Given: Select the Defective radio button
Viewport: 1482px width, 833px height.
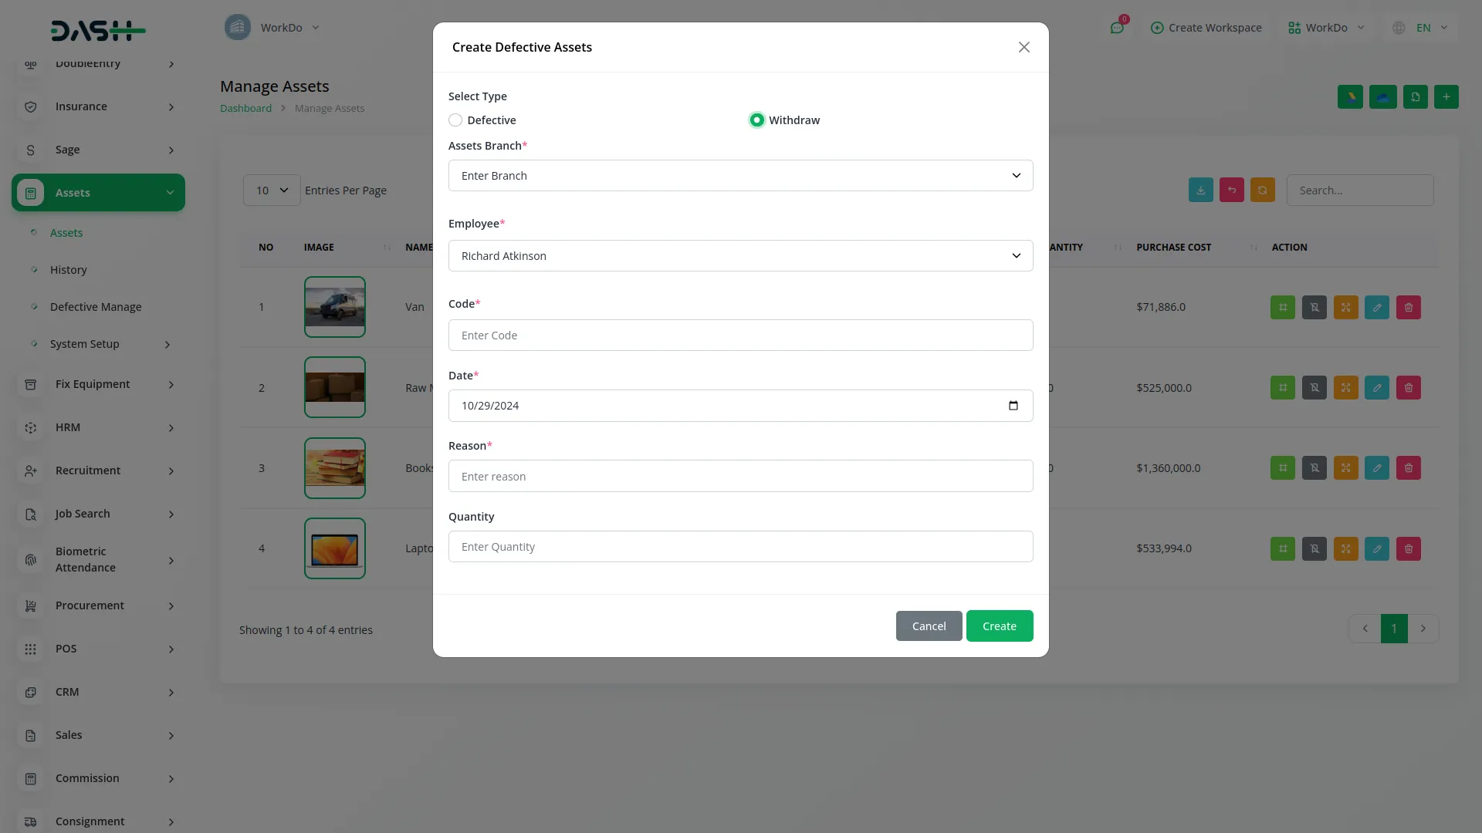Looking at the screenshot, I should coord(455,120).
